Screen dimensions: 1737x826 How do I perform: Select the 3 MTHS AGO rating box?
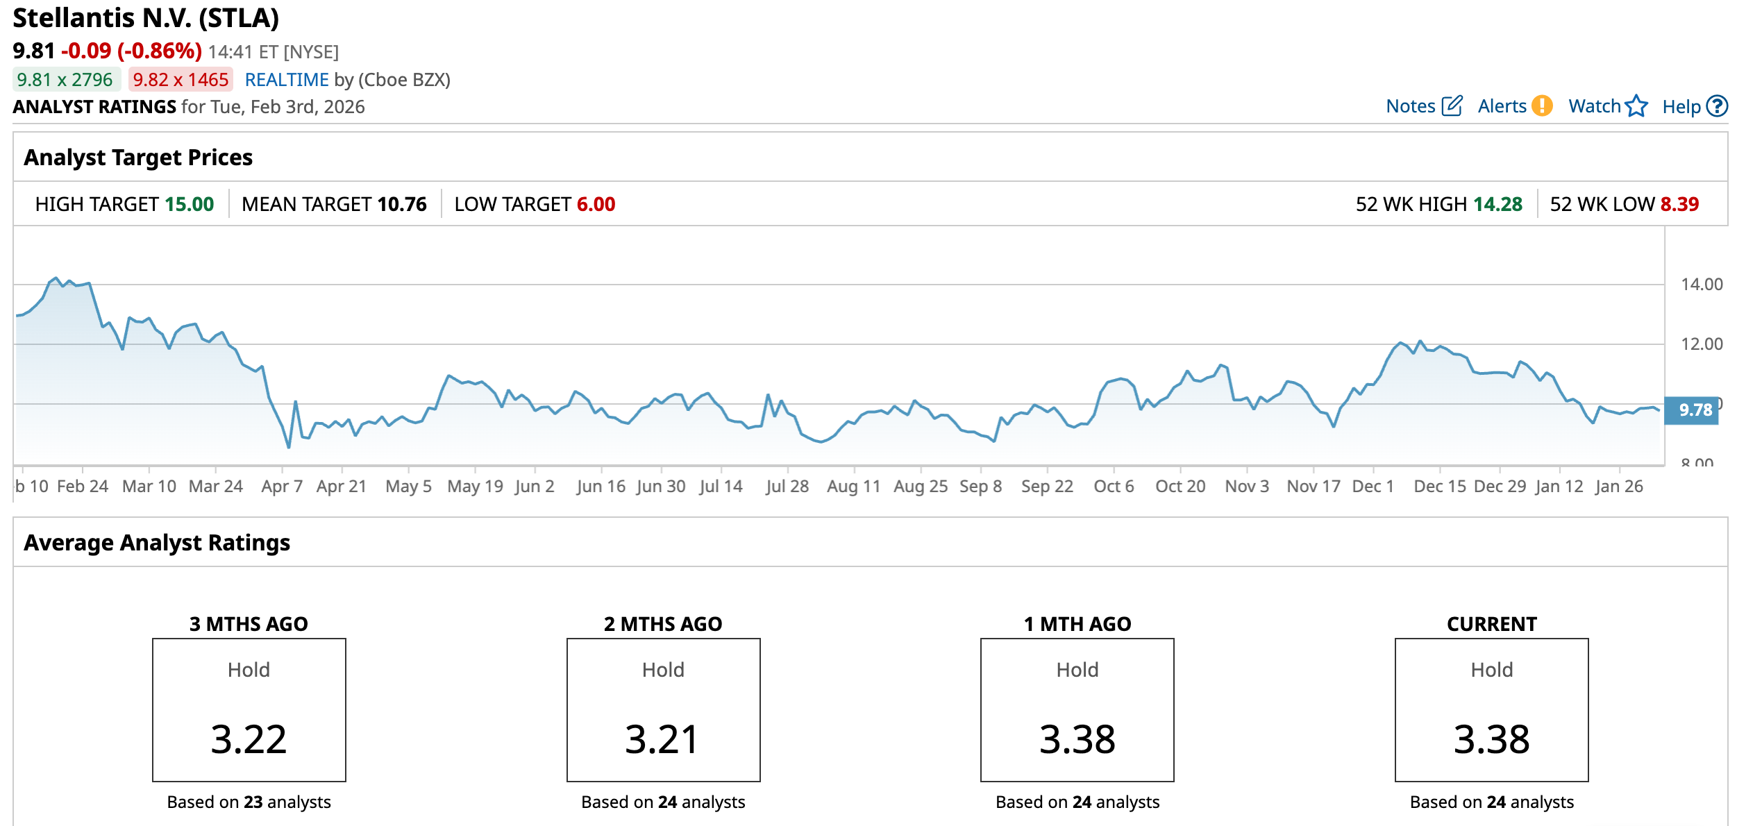click(249, 709)
